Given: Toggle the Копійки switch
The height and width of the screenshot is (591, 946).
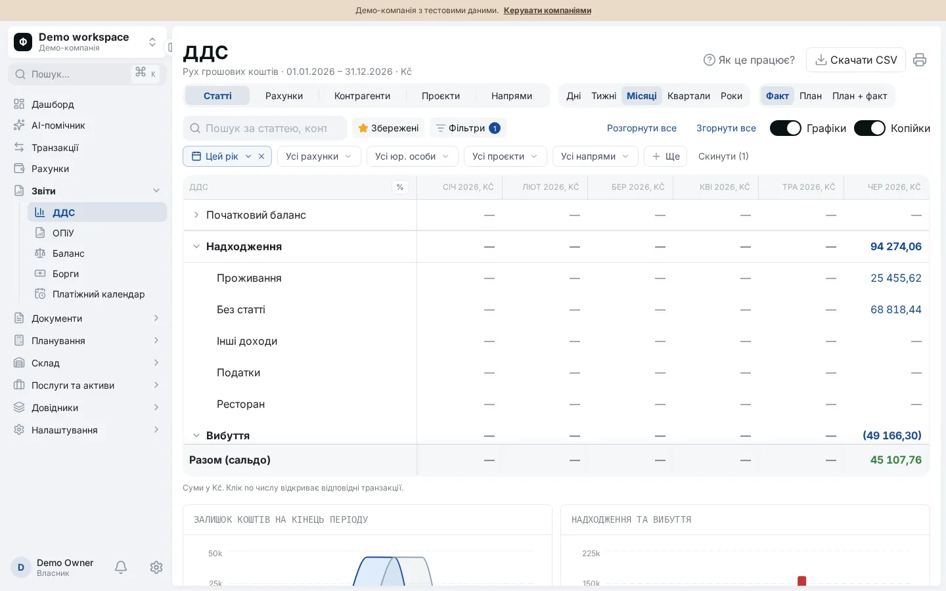Looking at the screenshot, I should point(870,128).
